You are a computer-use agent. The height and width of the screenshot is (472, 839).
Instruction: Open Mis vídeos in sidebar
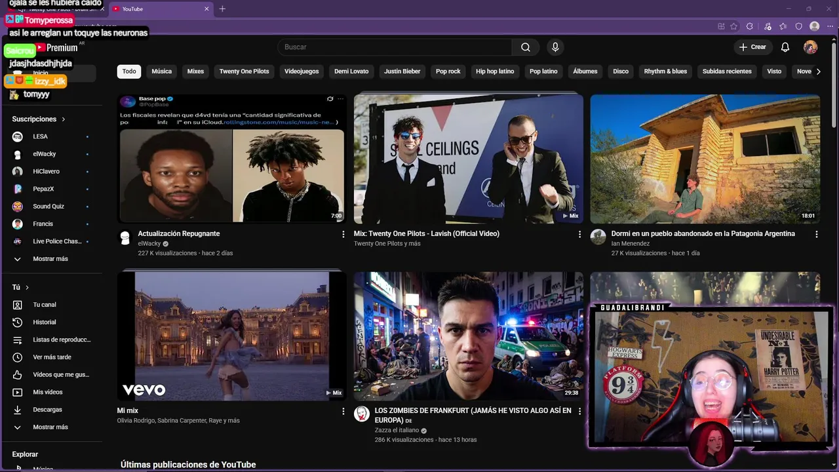pos(51,392)
